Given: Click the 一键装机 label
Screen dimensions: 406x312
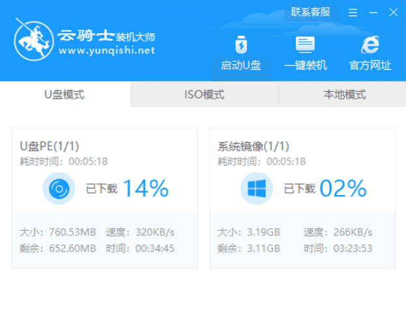Looking at the screenshot, I should coord(306,65).
